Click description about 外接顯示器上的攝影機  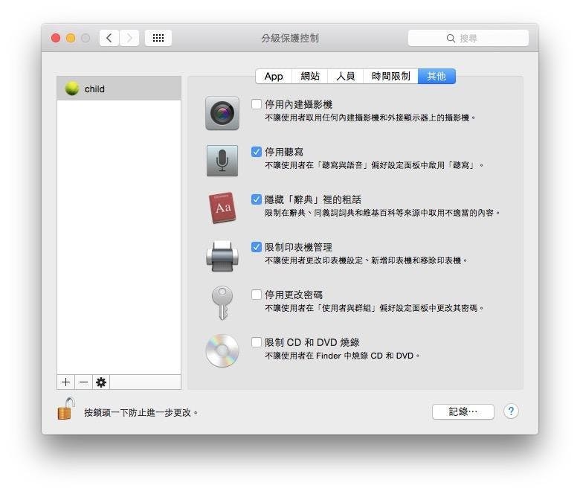(x=370, y=118)
